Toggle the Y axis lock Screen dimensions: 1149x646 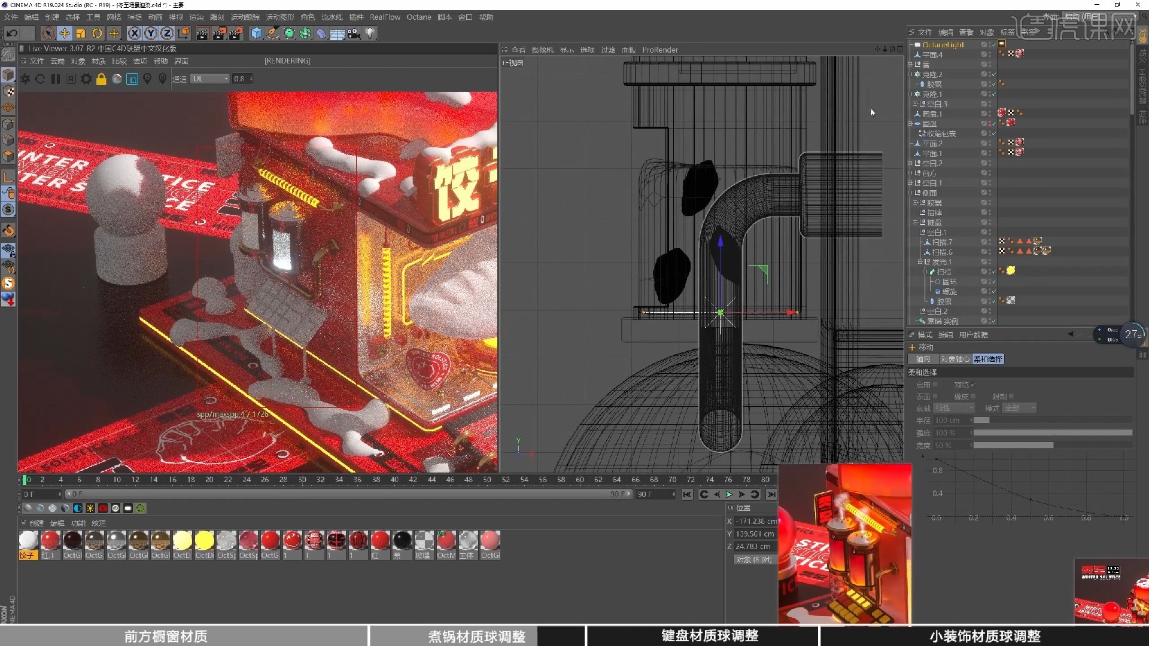point(151,33)
